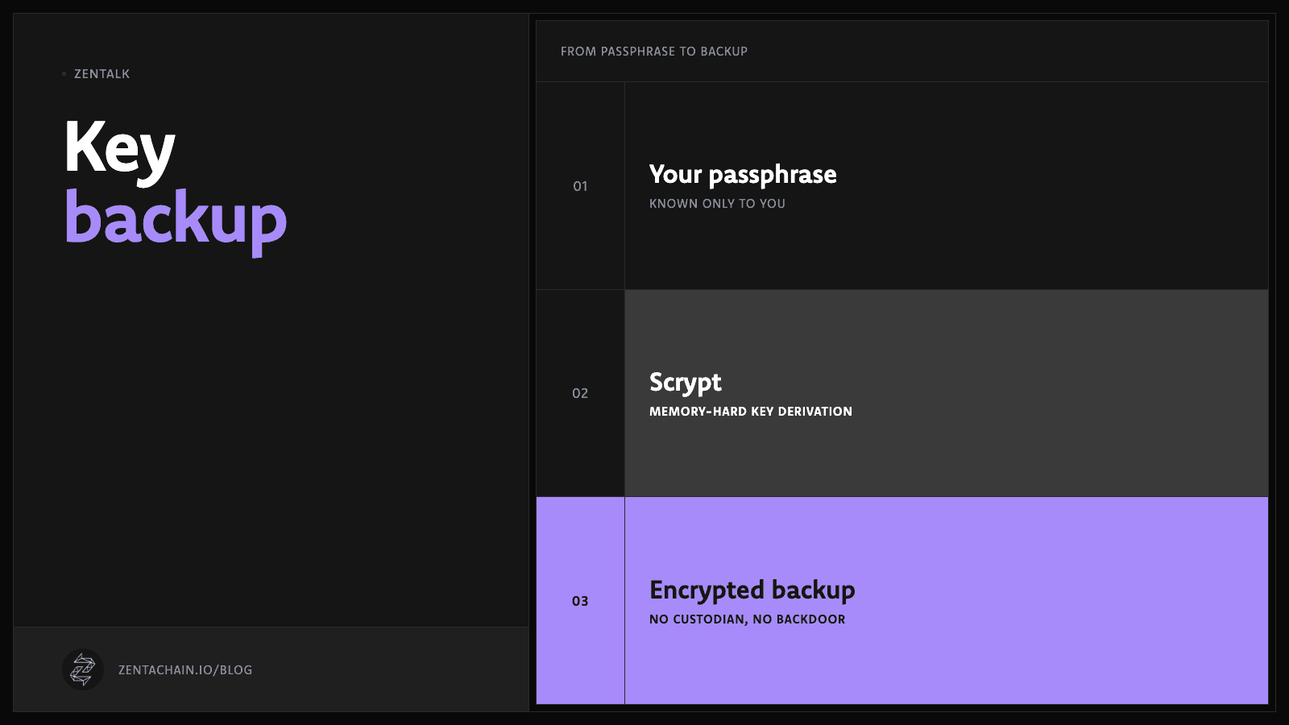Click the "KNOWN ONLY TO YOU" caption
This screenshot has width=1289, height=725.
[x=717, y=204]
